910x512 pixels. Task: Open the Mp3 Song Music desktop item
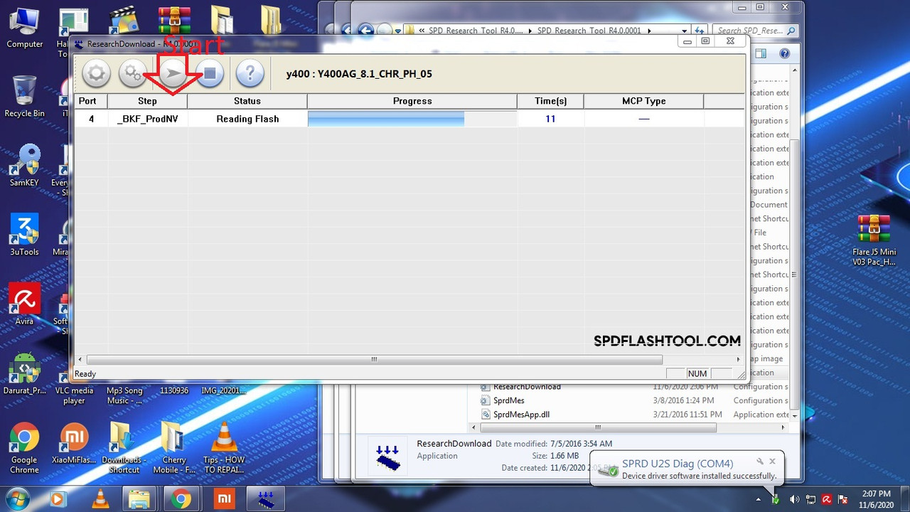click(x=124, y=395)
